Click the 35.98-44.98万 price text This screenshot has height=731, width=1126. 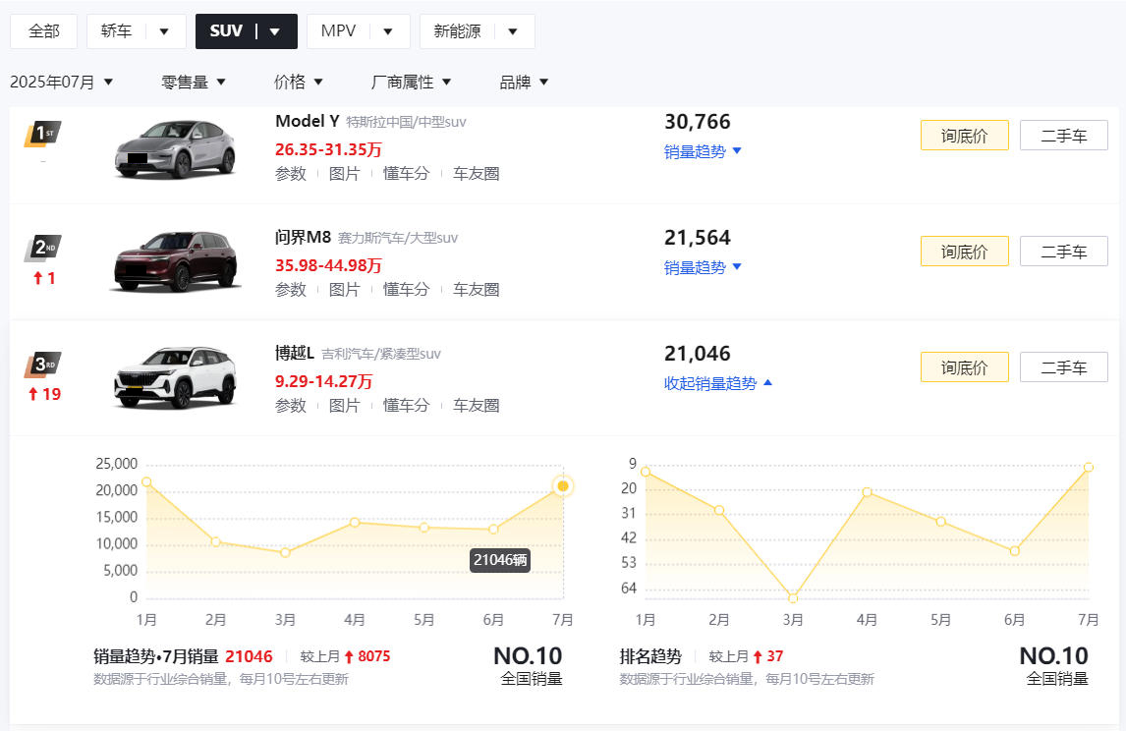(x=328, y=265)
